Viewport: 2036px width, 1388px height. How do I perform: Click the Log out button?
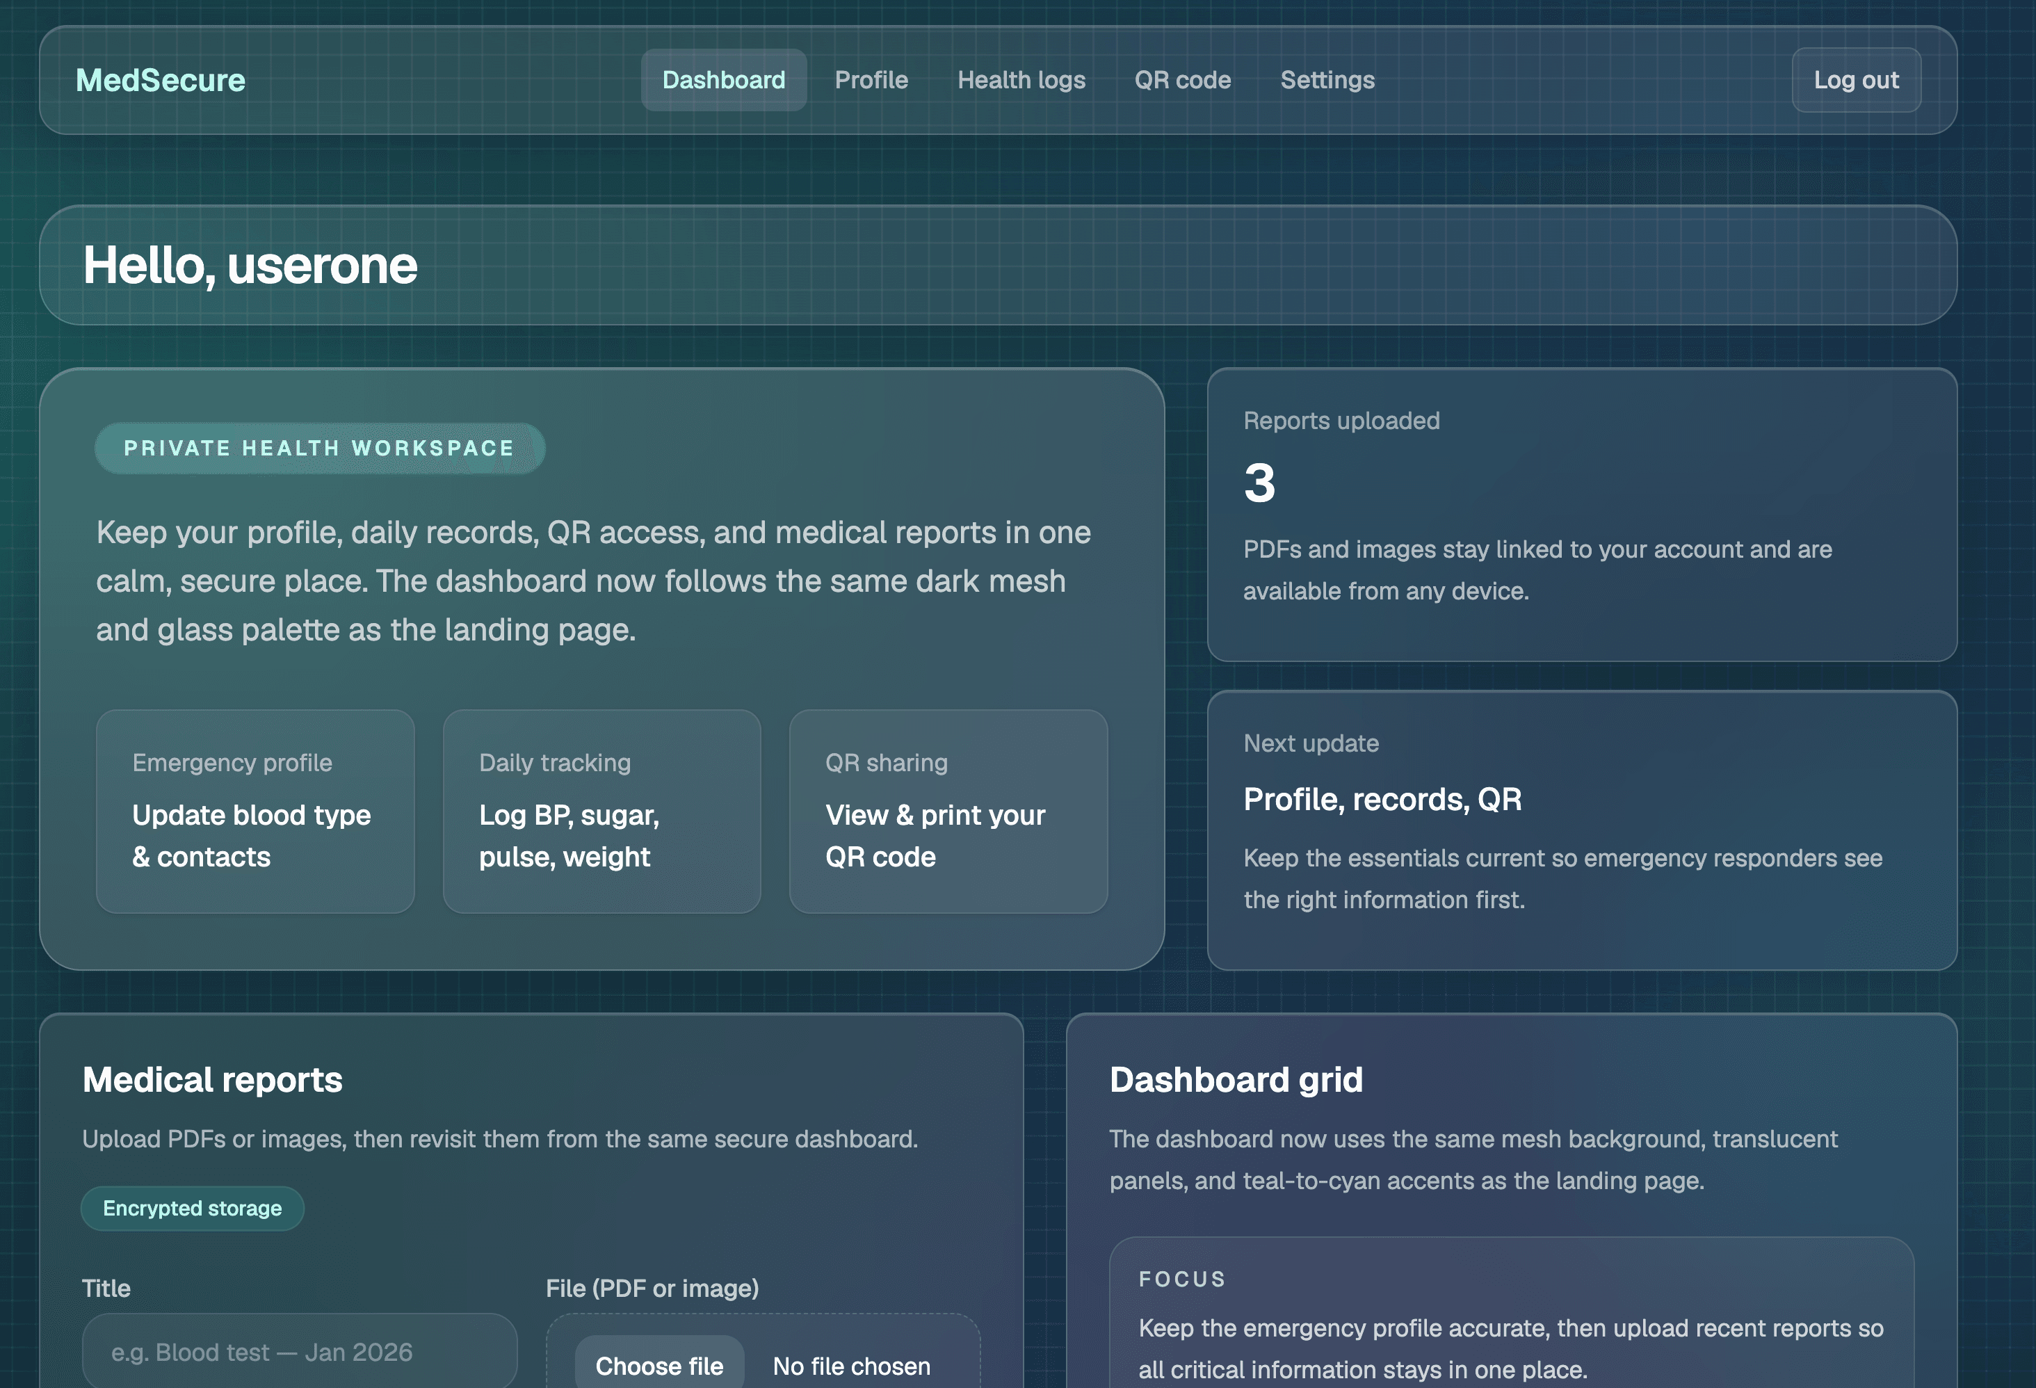click(x=1857, y=80)
